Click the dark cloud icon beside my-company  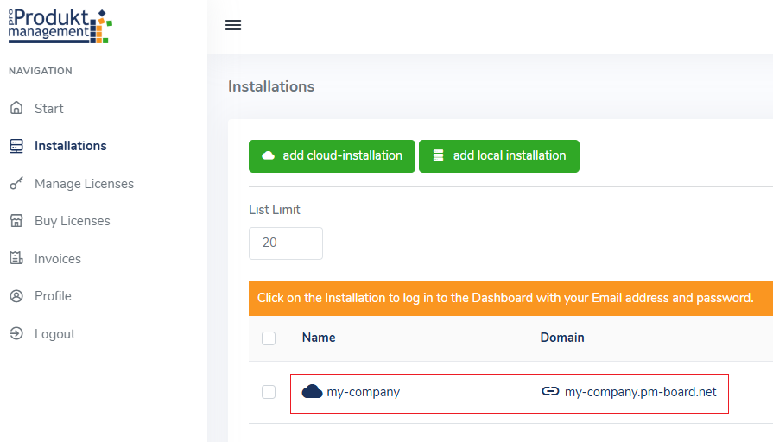click(312, 392)
